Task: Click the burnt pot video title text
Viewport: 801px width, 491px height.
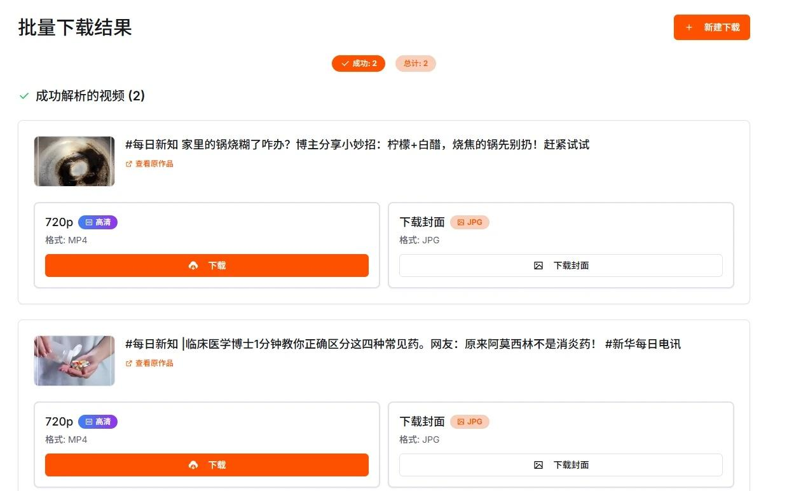Action: pos(357,145)
